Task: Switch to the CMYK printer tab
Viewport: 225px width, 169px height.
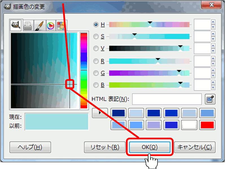Action: [28, 26]
